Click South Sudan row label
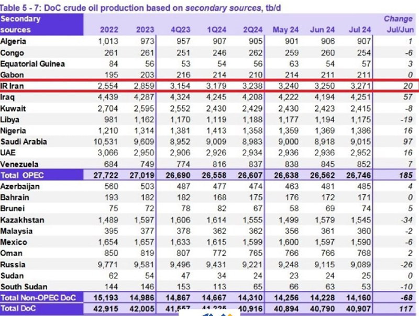419x316 pixels. (x=24, y=287)
